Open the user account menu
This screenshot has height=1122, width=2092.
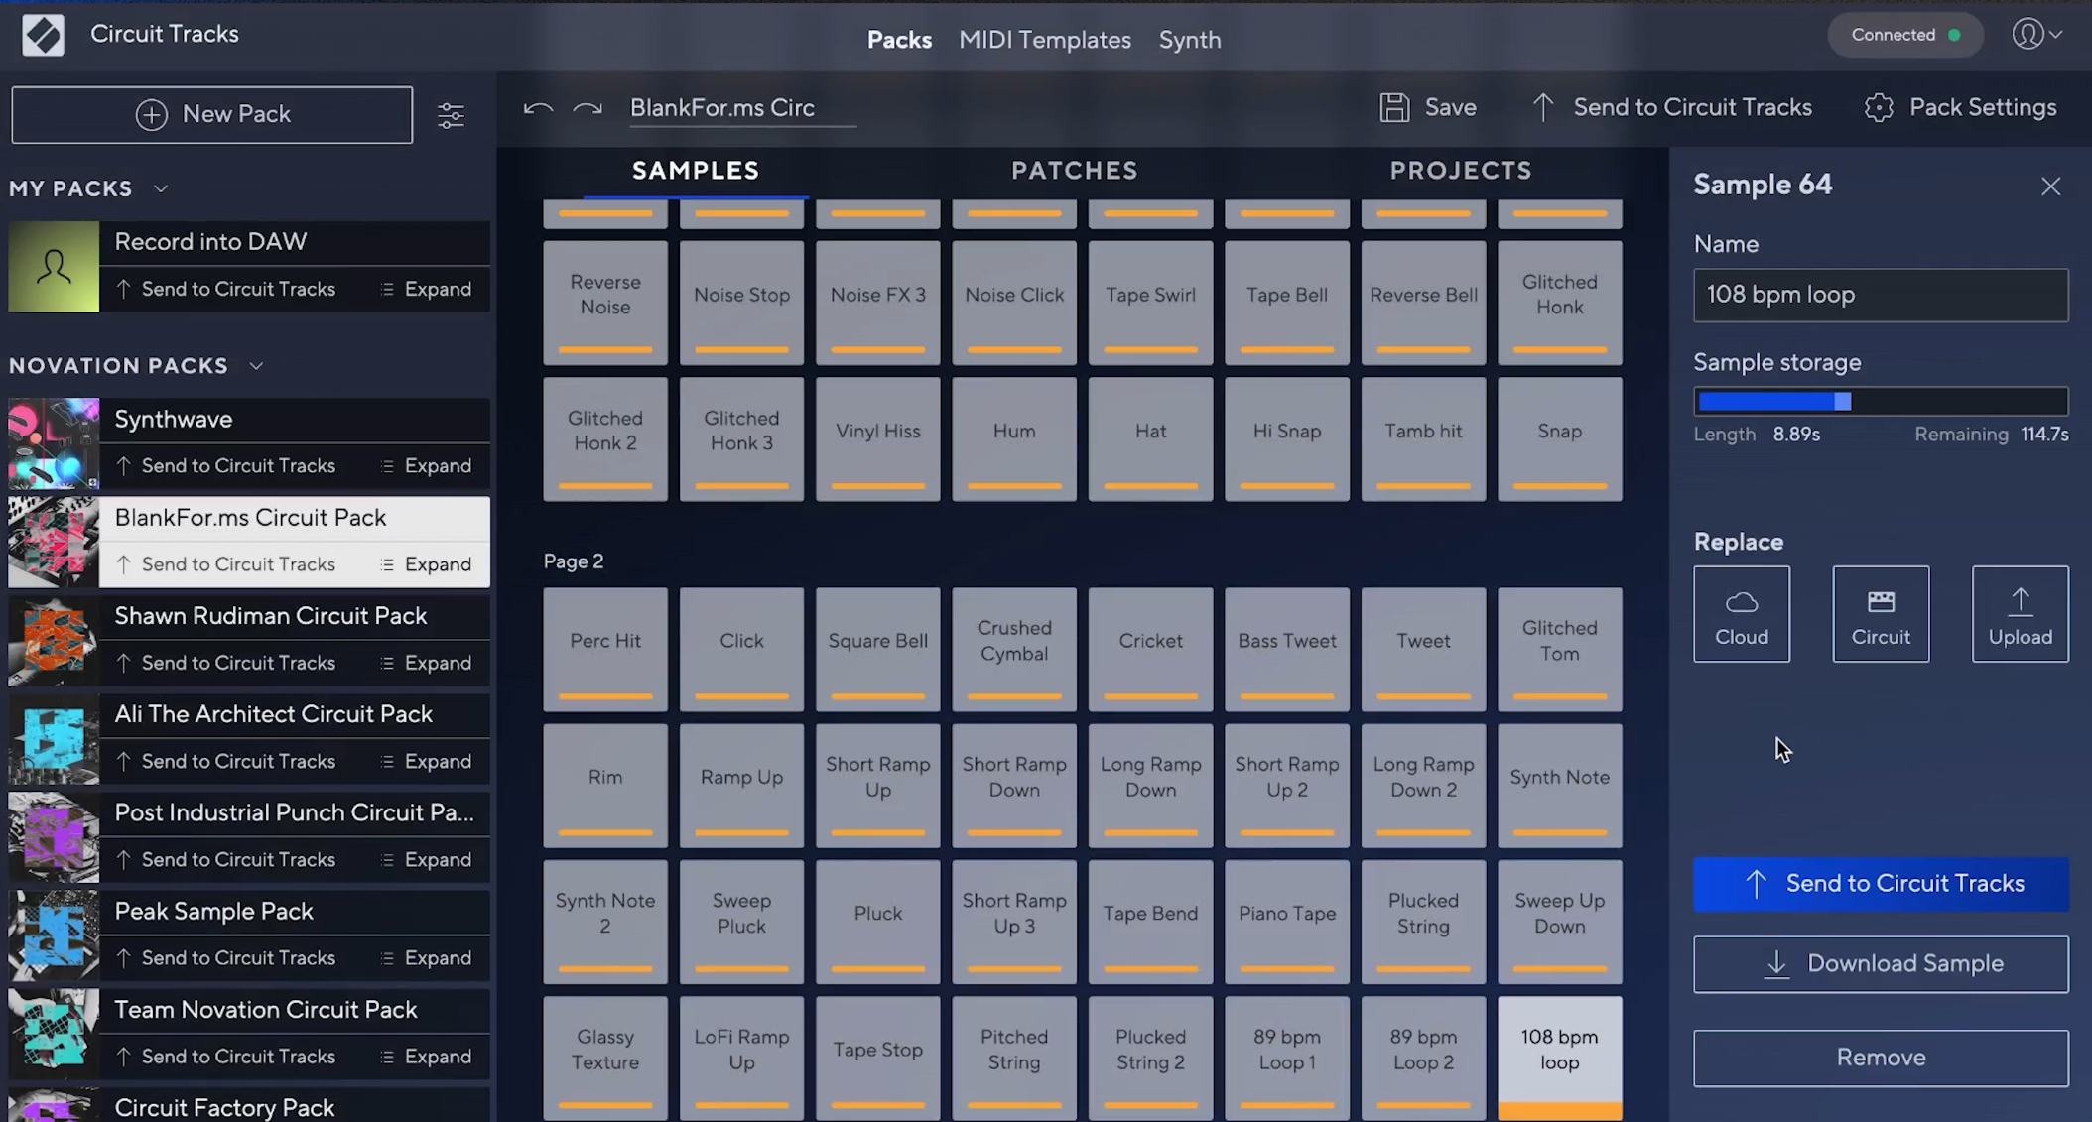[2037, 35]
